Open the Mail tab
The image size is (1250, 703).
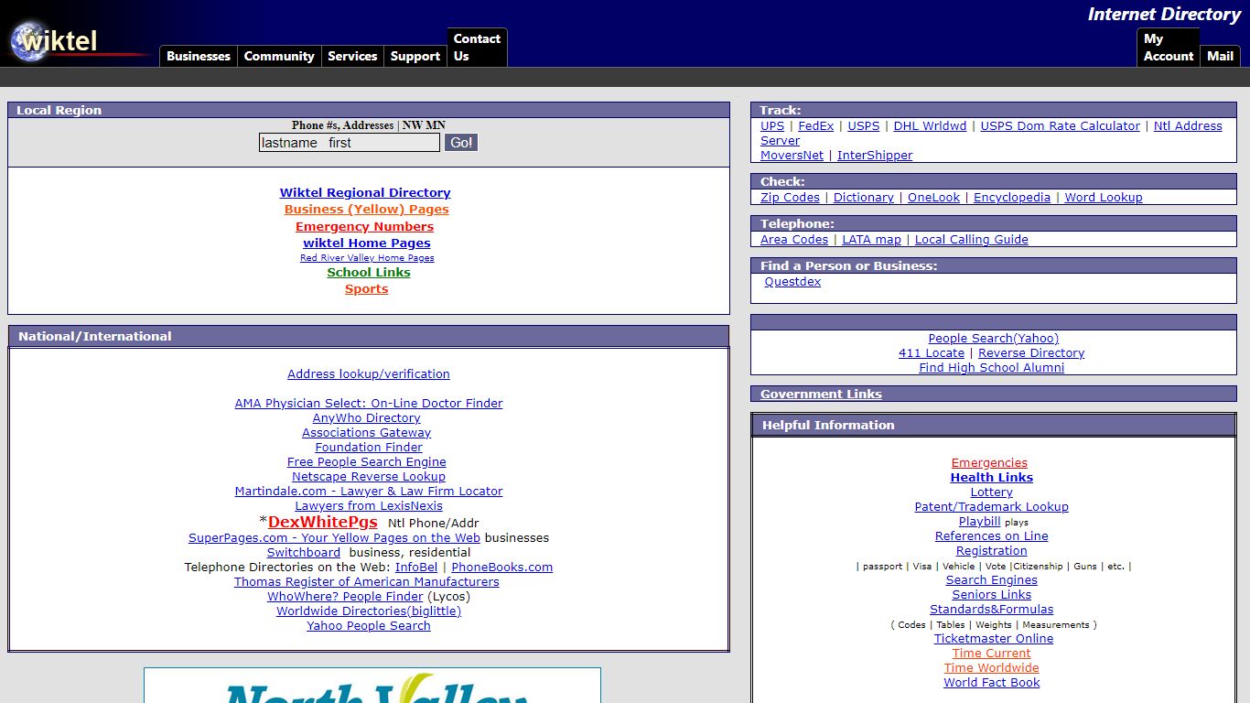pyautogui.click(x=1220, y=56)
